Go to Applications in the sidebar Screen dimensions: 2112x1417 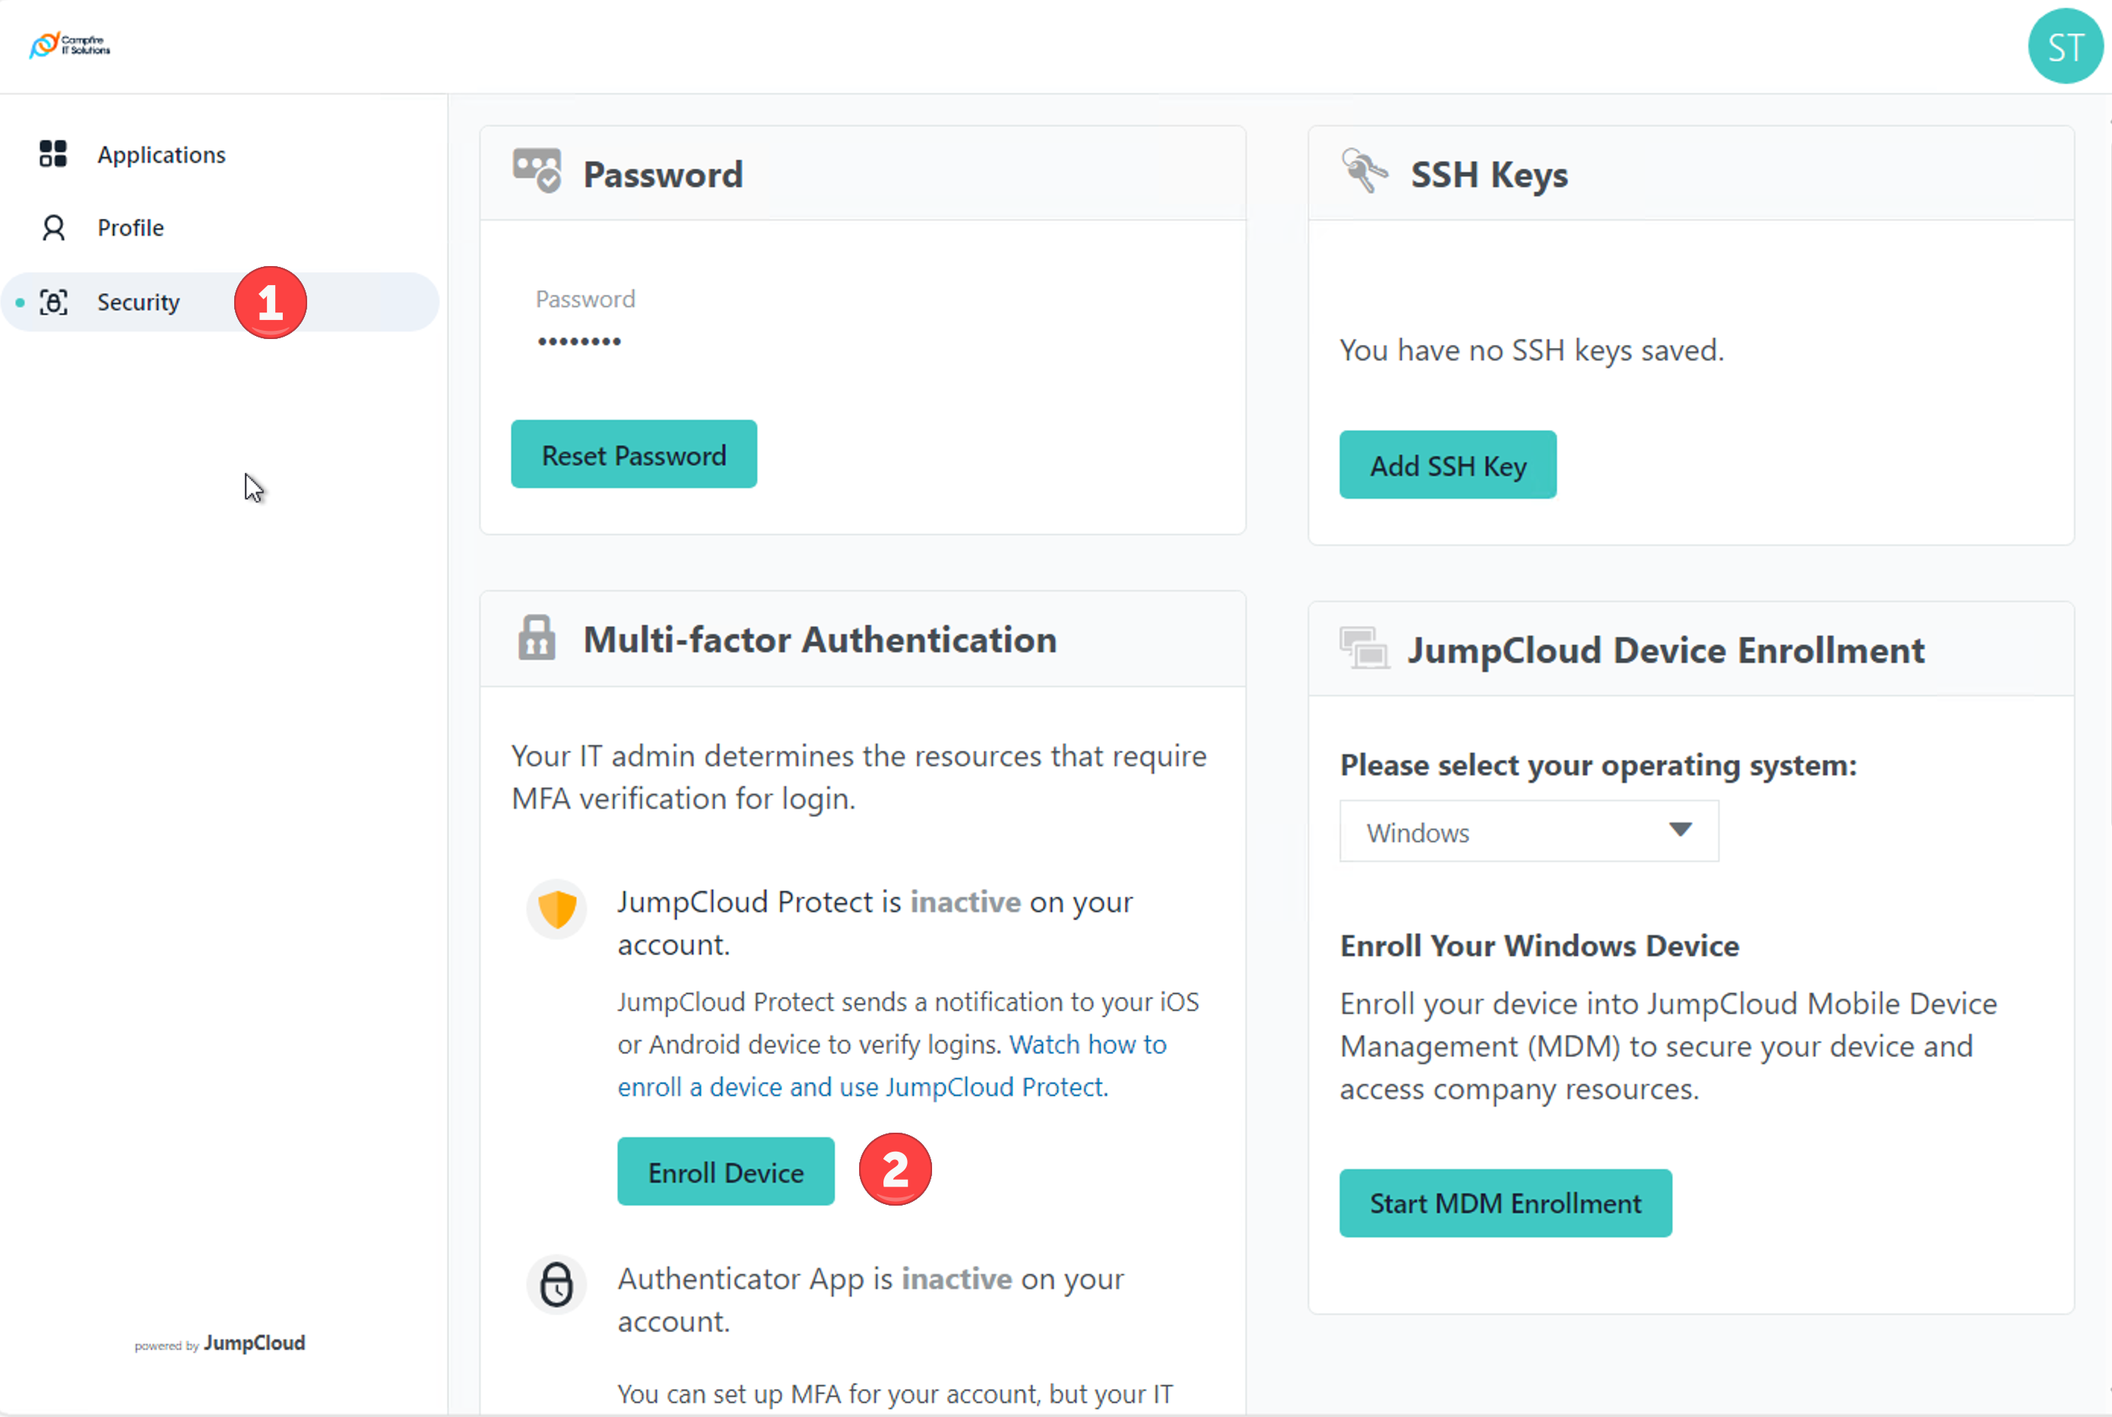tap(161, 154)
